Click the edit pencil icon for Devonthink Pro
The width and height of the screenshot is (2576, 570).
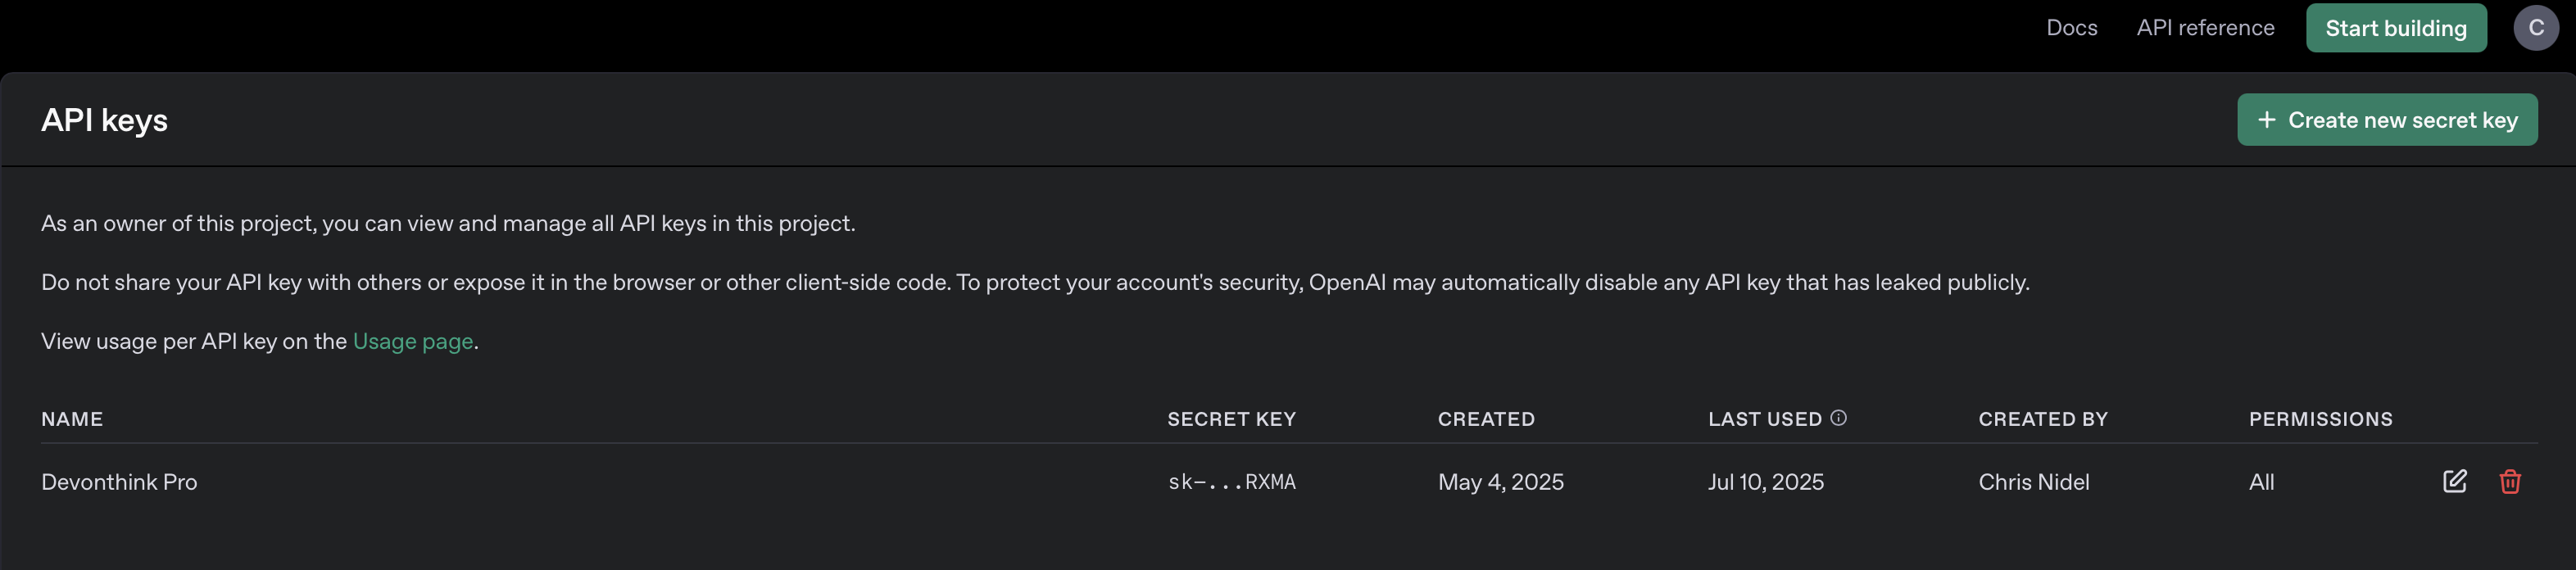pyautogui.click(x=2454, y=481)
